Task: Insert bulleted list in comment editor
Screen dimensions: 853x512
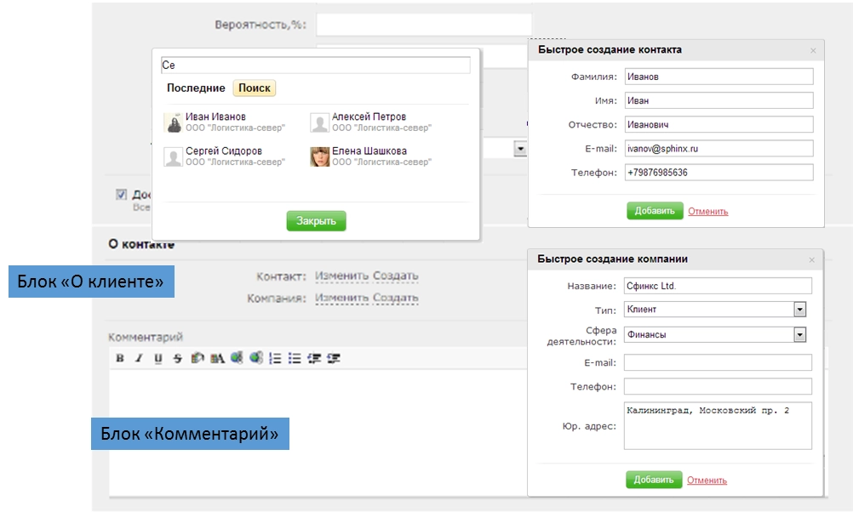Action: tap(295, 359)
